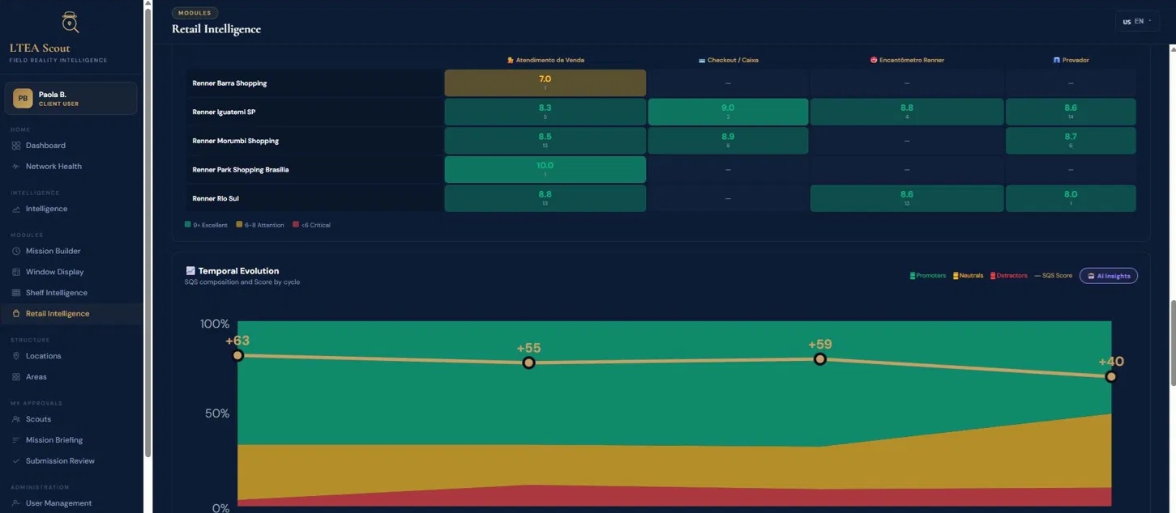Open Network Health pulse icon
Viewport: 1176px width, 513px height.
point(16,167)
